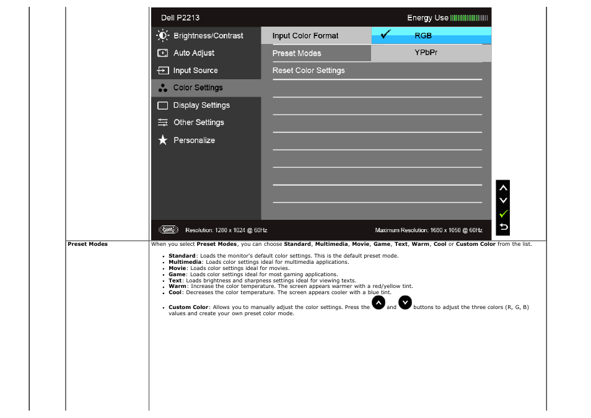The image size is (591, 418).
Task: Click the Custom Color bullet label
Action: click(188, 307)
